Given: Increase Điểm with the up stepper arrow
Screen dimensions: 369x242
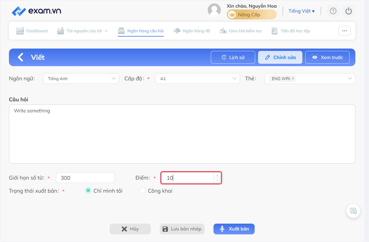Looking at the screenshot, I should (x=217, y=175).
